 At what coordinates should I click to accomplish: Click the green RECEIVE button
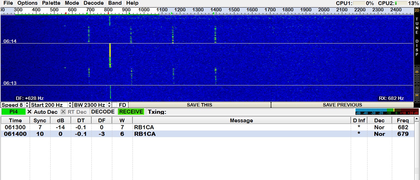(131, 112)
